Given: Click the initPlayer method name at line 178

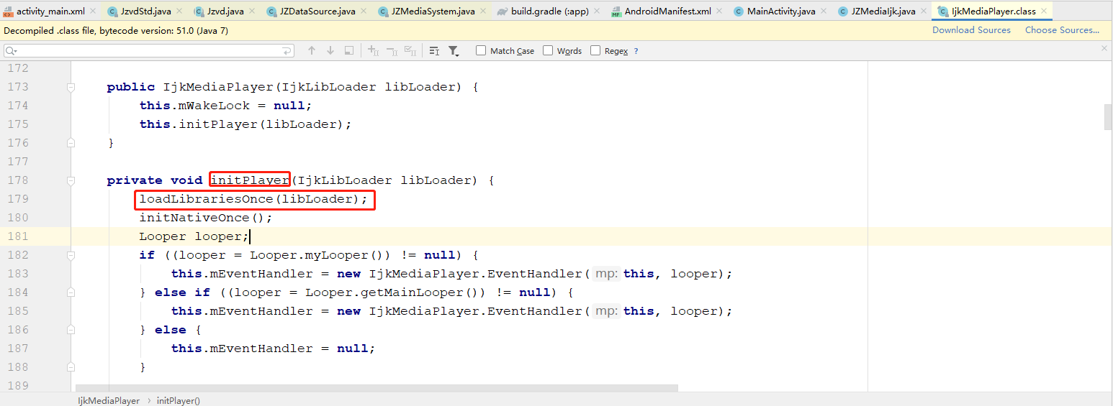Looking at the screenshot, I should click(x=250, y=180).
